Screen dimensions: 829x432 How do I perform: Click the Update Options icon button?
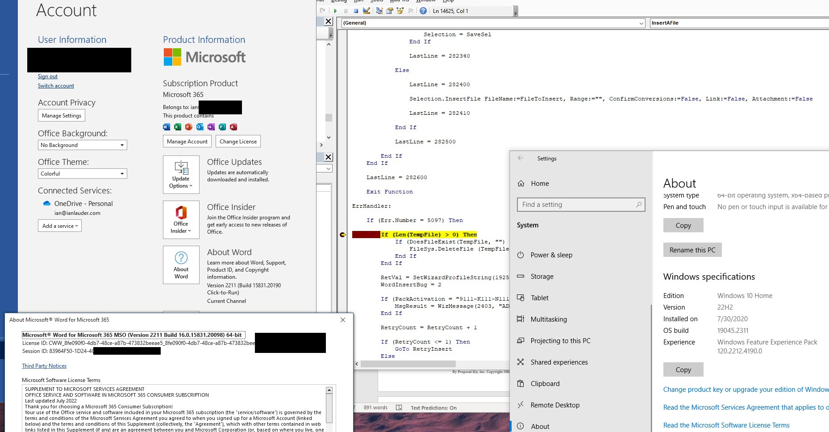pos(181,175)
